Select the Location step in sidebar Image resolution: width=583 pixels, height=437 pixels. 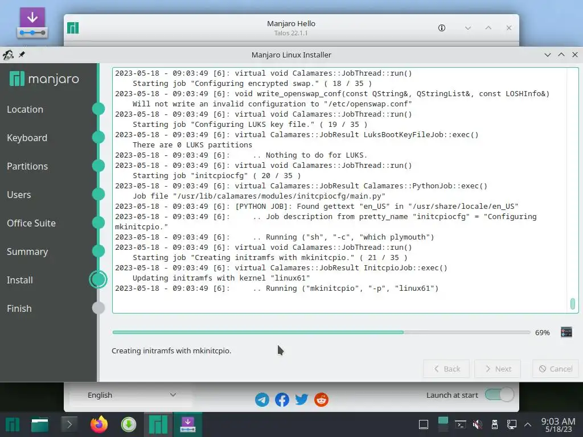(x=25, y=109)
